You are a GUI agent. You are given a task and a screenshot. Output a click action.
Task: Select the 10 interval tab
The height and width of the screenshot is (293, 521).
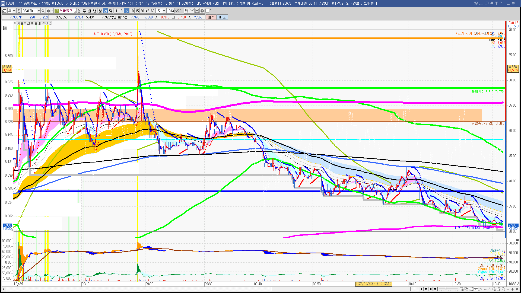pyautogui.click(x=132, y=11)
